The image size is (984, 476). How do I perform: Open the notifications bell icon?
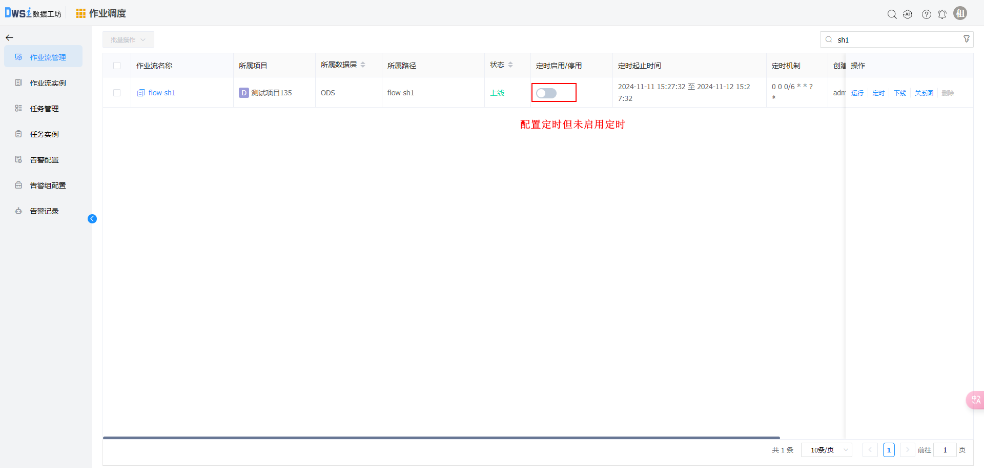pyautogui.click(x=942, y=14)
